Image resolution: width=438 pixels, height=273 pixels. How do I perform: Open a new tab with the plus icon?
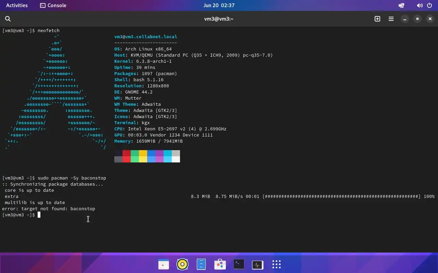click(377, 19)
